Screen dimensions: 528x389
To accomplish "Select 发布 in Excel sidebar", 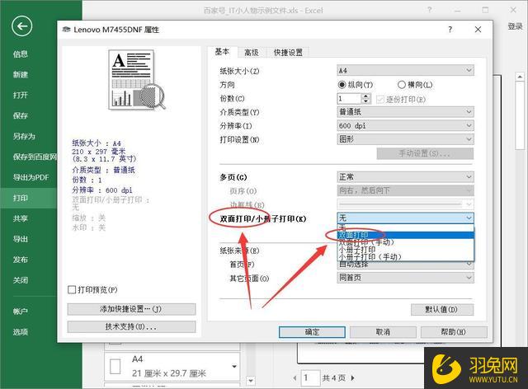I will tap(20, 260).
